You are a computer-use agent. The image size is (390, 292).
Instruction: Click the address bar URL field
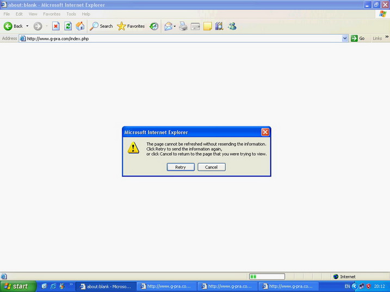(x=179, y=39)
